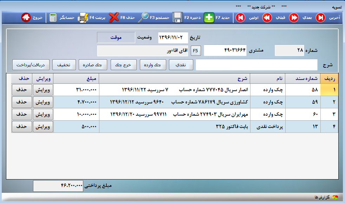The width and height of the screenshot is (345, 203).
Task: Click the description (شرح) text field
Action: click(256, 65)
